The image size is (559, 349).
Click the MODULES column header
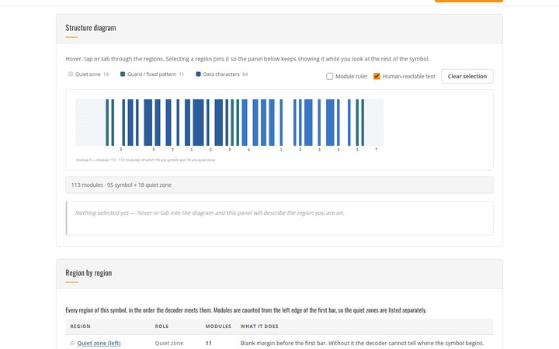218,327
